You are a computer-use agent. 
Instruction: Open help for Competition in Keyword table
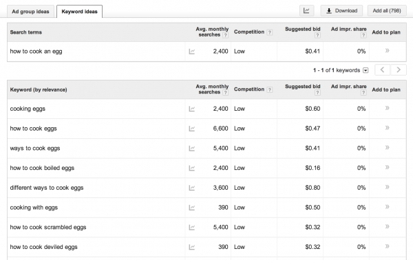pos(269,89)
